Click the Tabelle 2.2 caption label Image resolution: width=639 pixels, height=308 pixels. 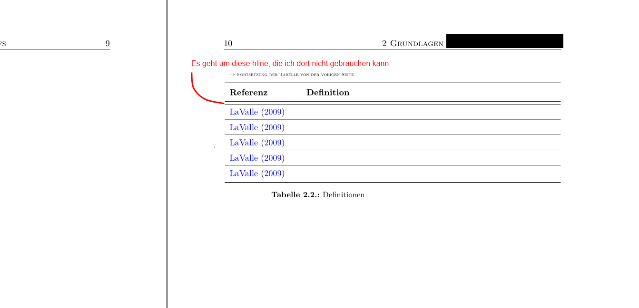click(x=295, y=195)
